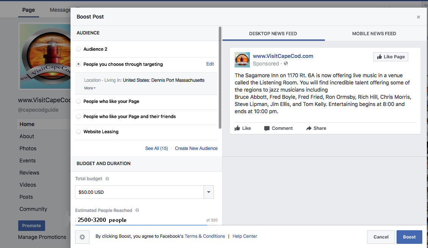Click the Like thumbs-up icon in the preview
The image size is (428, 248).
[x=237, y=128]
